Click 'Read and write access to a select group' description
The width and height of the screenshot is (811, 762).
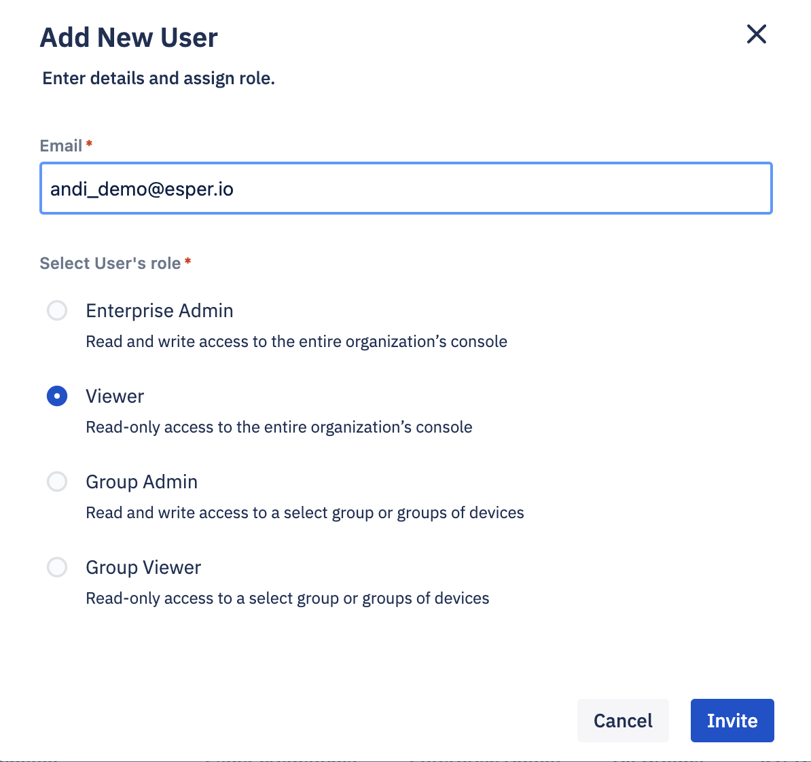pos(305,513)
